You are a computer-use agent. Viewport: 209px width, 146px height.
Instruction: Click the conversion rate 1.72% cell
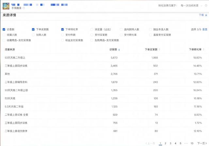click(x=198, y=123)
